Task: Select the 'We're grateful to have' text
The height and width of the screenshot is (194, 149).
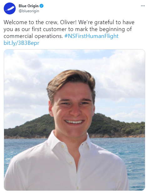Action: (x=106, y=22)
